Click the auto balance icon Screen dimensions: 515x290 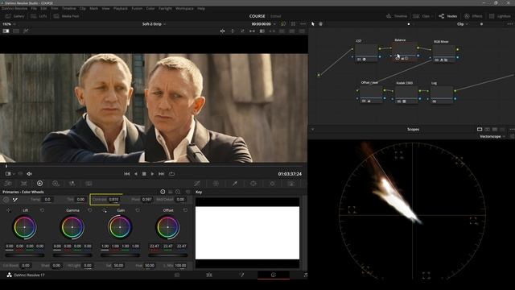6,200
